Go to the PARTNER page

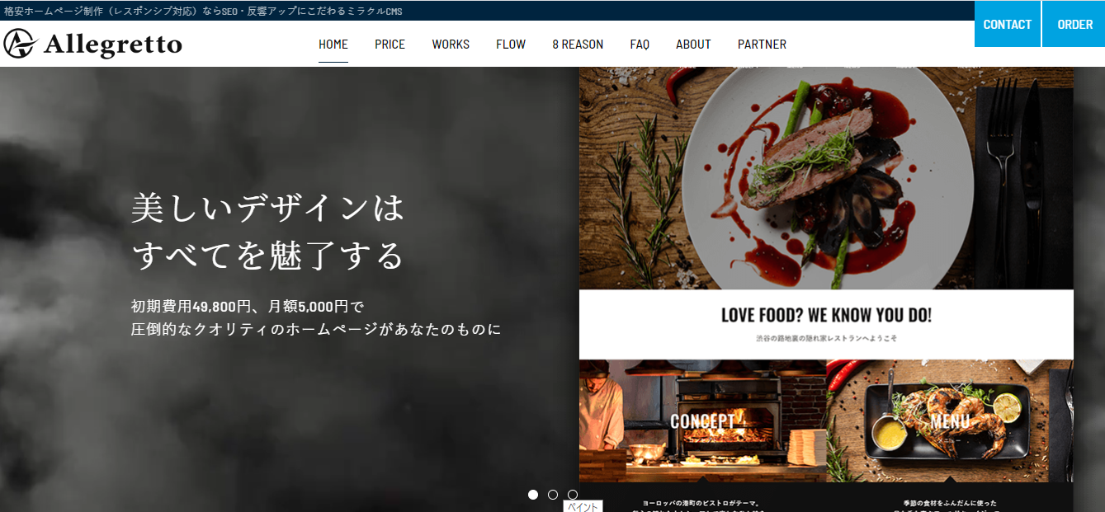click(762, 45)
